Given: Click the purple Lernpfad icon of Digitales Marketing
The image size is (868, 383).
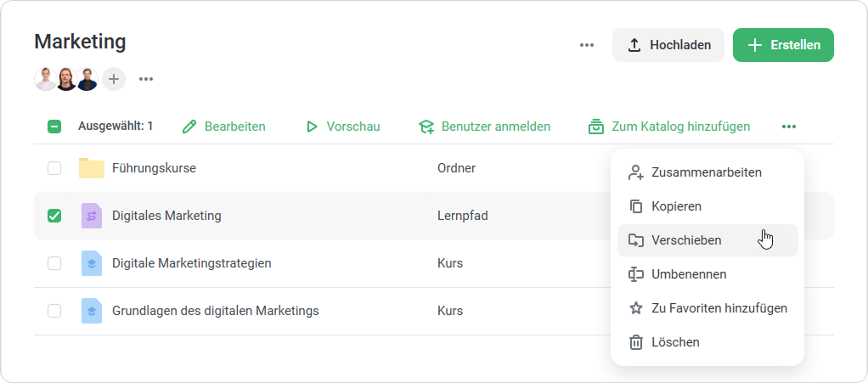Looking at the screenshot, I should (x=91, y=216).
